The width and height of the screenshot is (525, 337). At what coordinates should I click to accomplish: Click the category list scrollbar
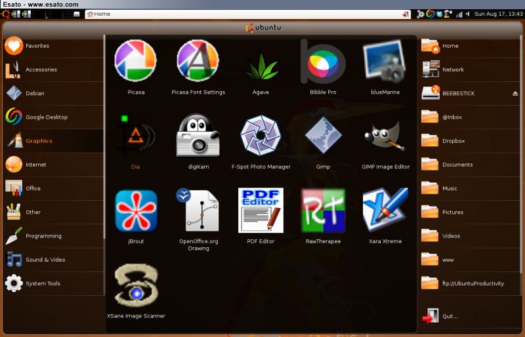coord(104,137)
